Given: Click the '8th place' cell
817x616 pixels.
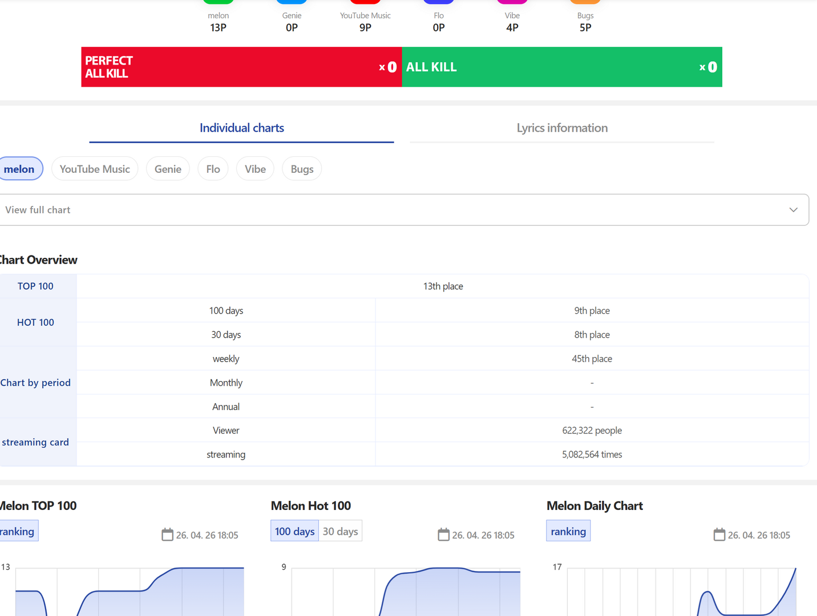Looking at the screenshot, I should click(x=592, y=334).
